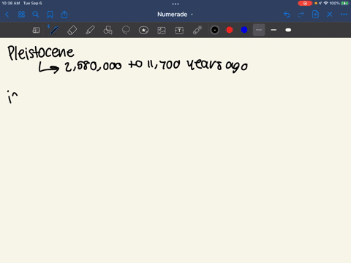
Task: Toggle the read-only mode icon
Action: point(36,30)
